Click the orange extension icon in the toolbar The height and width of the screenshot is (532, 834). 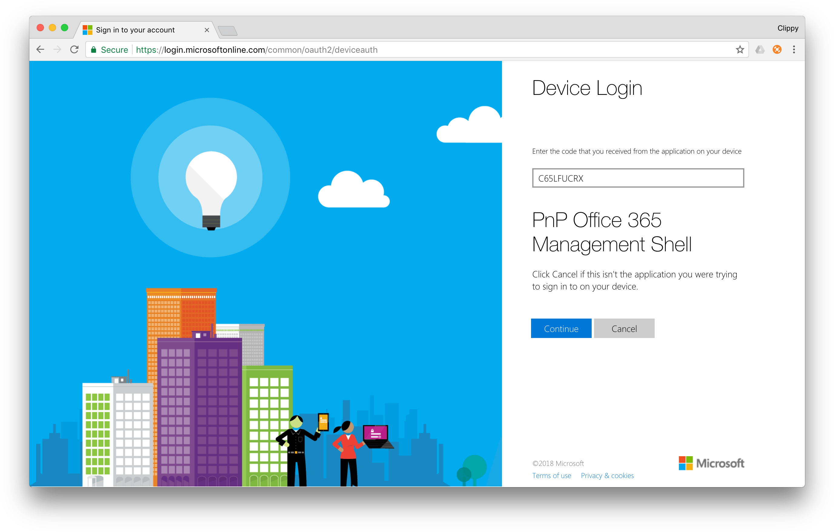(777, 49)
